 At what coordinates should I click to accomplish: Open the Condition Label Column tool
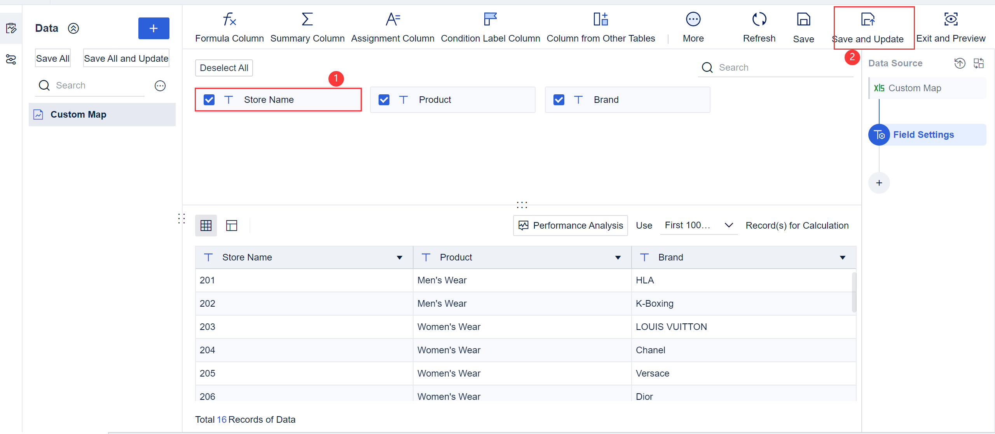coord(490,27)
